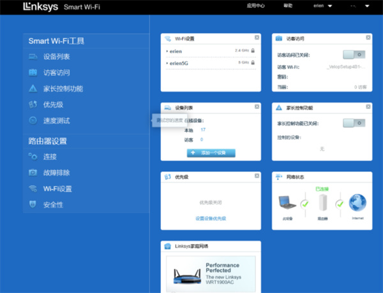
Task: Open the 设置设备优先级 link
Action: (211, 218)
